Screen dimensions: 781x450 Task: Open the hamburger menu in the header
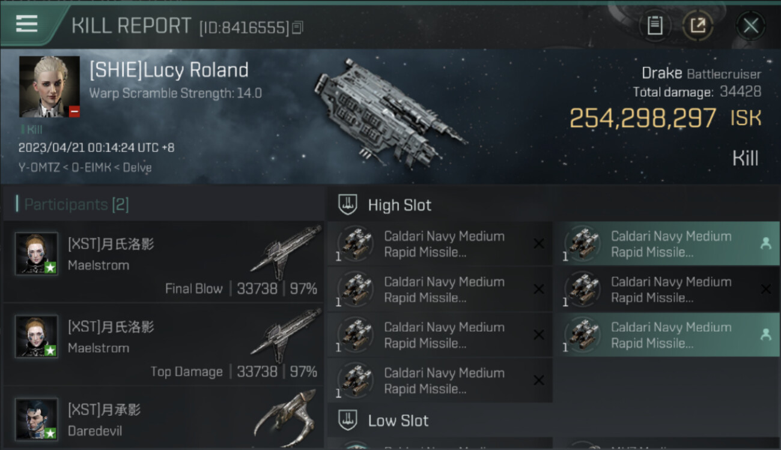(27, 25)
